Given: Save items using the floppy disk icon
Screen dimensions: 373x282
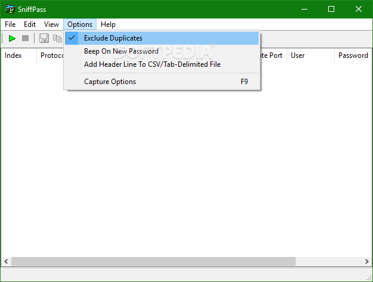Looking at the screenshot, I should point(43,38).
